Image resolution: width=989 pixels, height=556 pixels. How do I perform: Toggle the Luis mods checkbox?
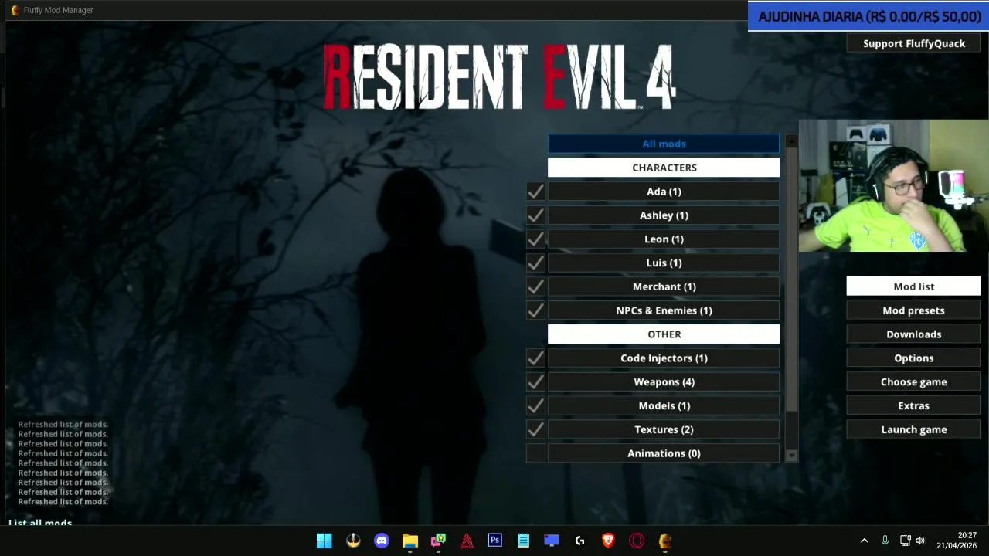535,263
